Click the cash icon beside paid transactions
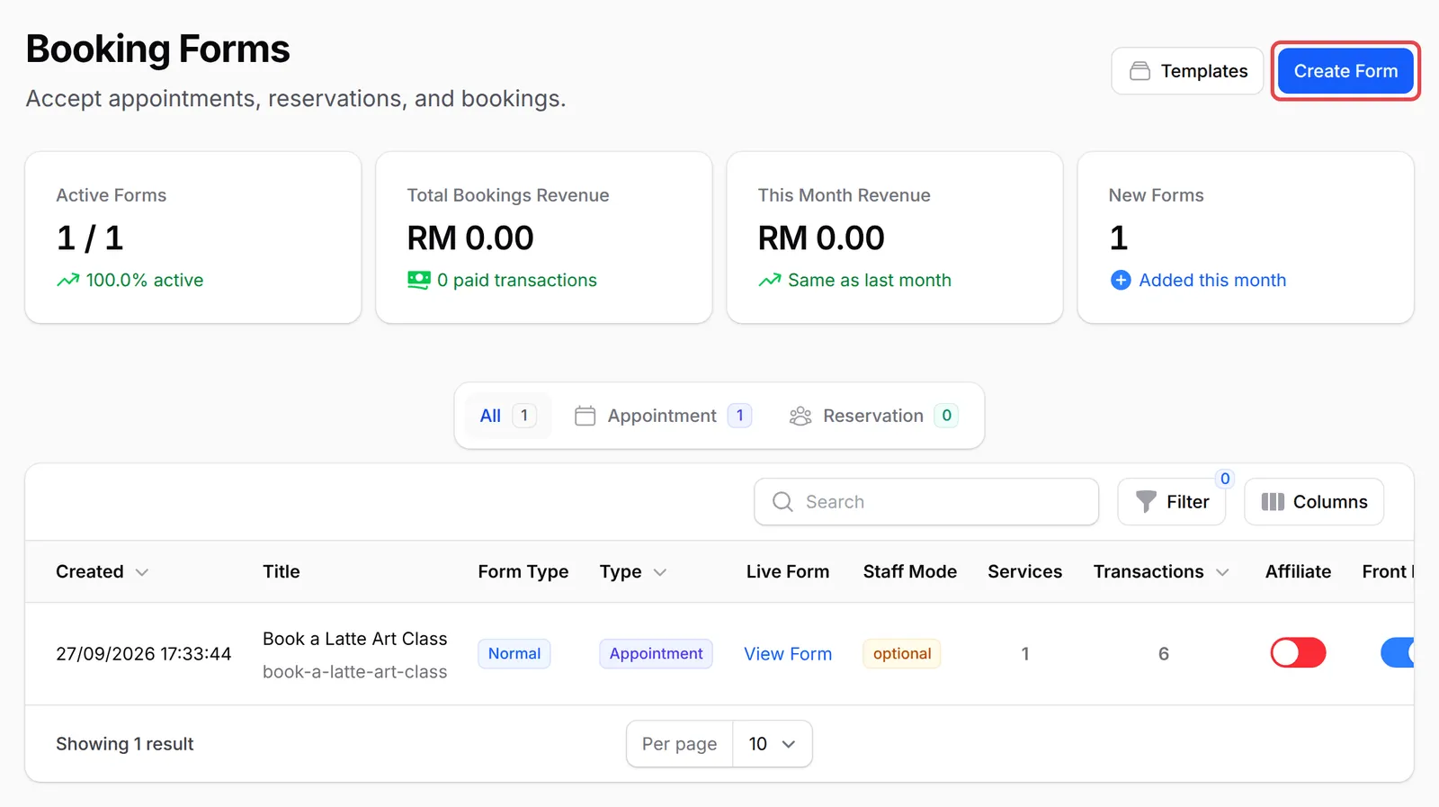The width and height of the screenshot is (1439, 807). 419,281
